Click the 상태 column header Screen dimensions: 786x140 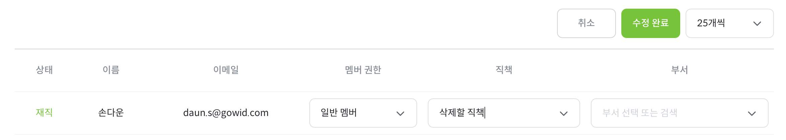click(44, 70)
